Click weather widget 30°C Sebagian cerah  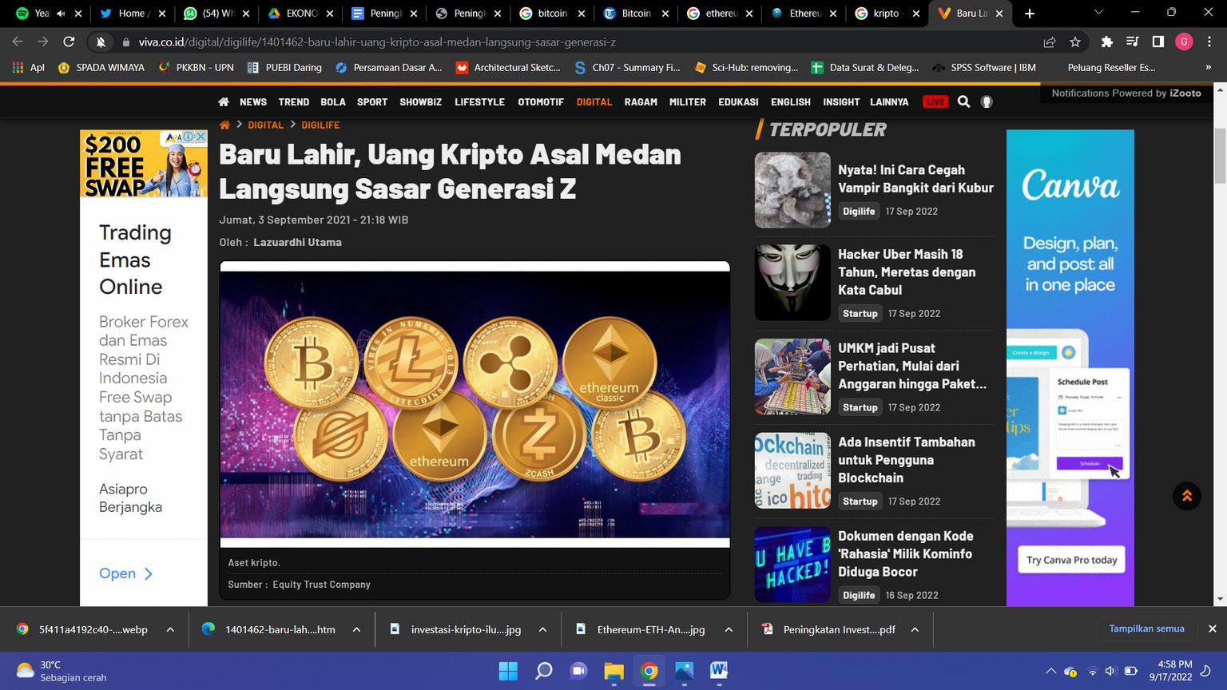62,671
